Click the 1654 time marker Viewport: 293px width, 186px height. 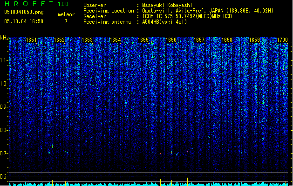[116, 40]
